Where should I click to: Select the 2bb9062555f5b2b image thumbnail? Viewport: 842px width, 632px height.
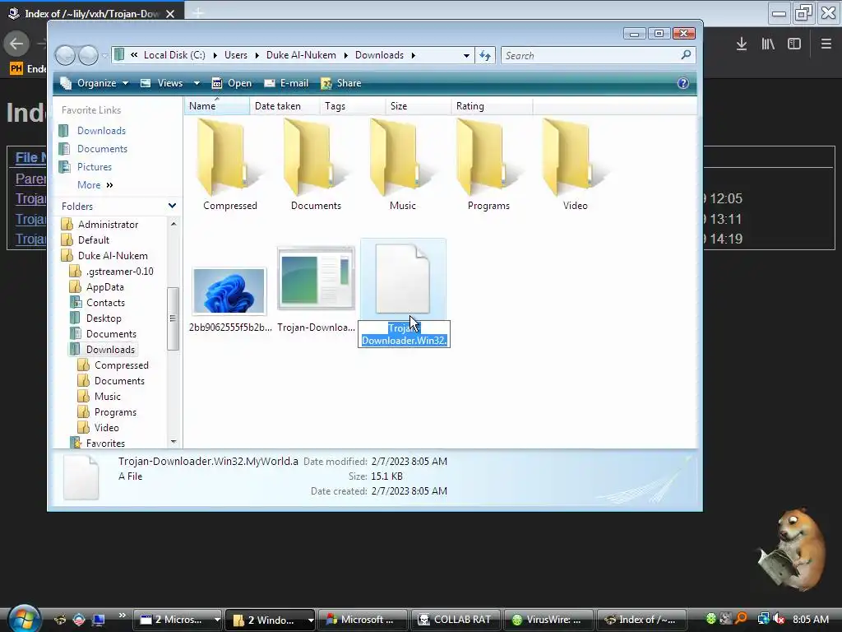click(x=229, y=290)
